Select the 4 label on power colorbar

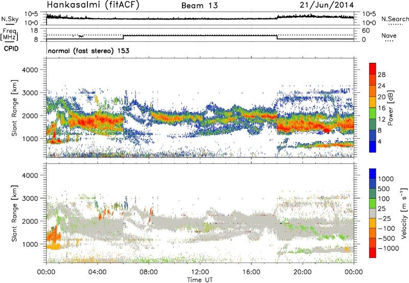379,141
